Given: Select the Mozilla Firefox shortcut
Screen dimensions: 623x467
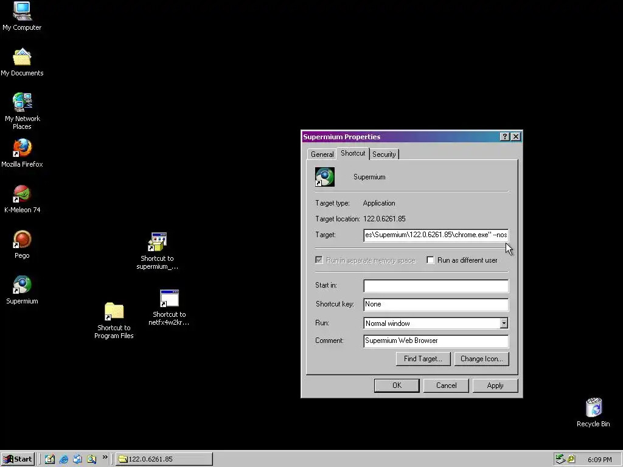Looking at the screenshot, I should click(22, 153).
